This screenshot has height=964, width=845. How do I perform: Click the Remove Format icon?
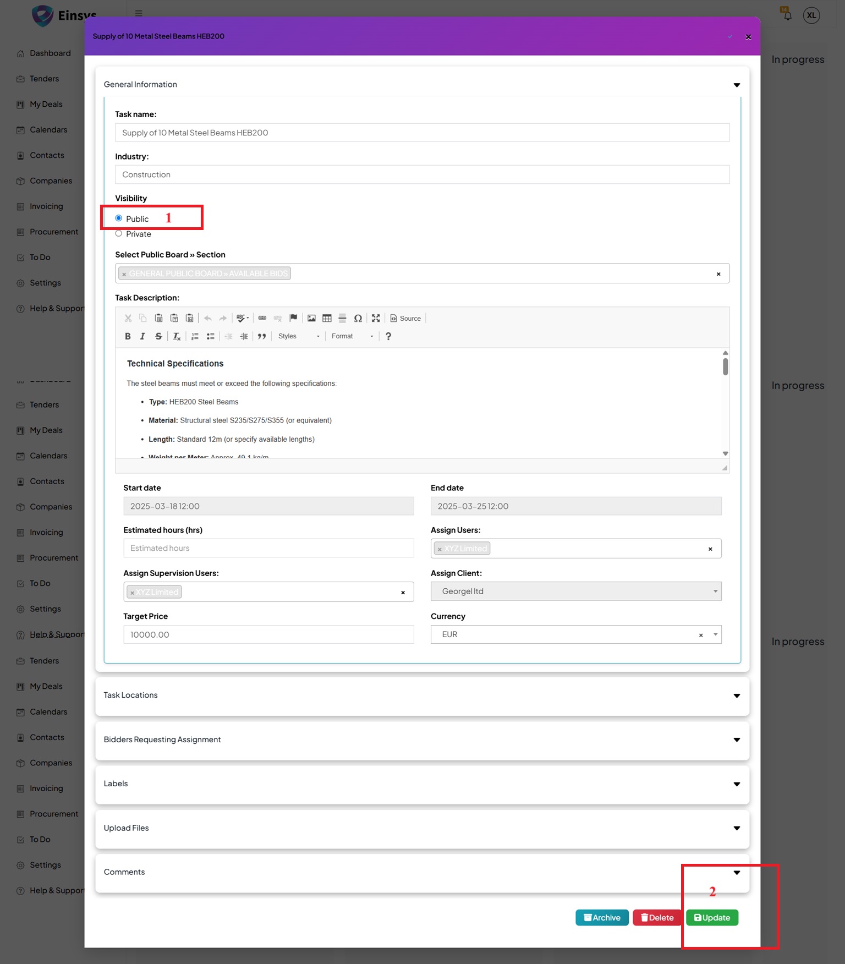177,336
